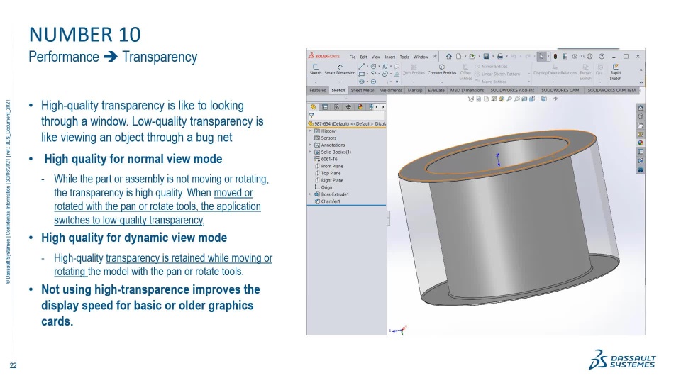
Task: Click the feature tree filter funnel icon
Action: tap(311, 116)
